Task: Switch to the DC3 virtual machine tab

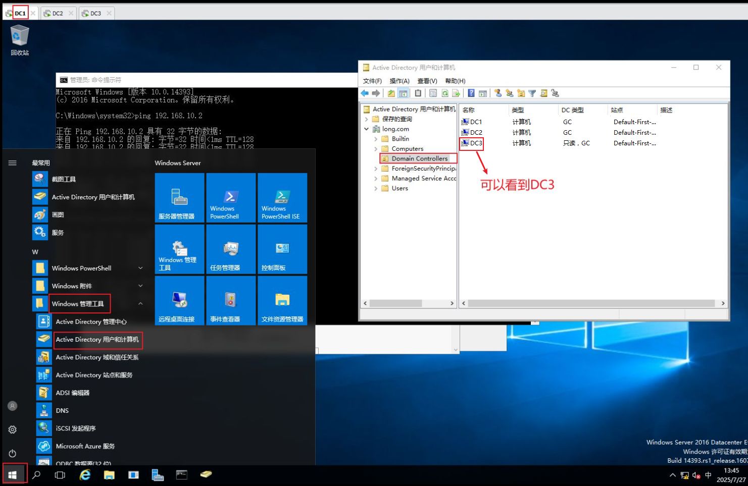Action: click(x=96, y=14)
